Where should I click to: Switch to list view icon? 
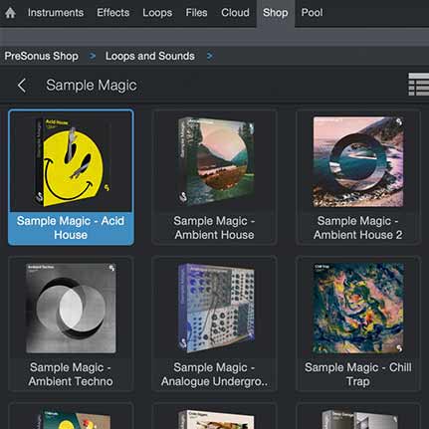tap(419, 85)
